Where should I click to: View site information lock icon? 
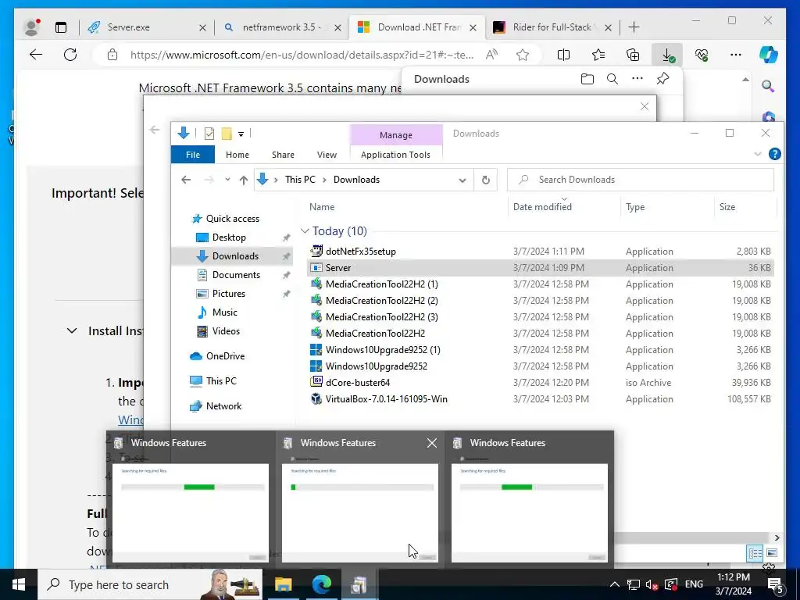coord(112,55)
